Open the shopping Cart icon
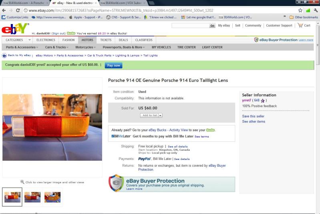Image resolution: width=320 pixels, height=214 pixels. (x=300, y=25)
